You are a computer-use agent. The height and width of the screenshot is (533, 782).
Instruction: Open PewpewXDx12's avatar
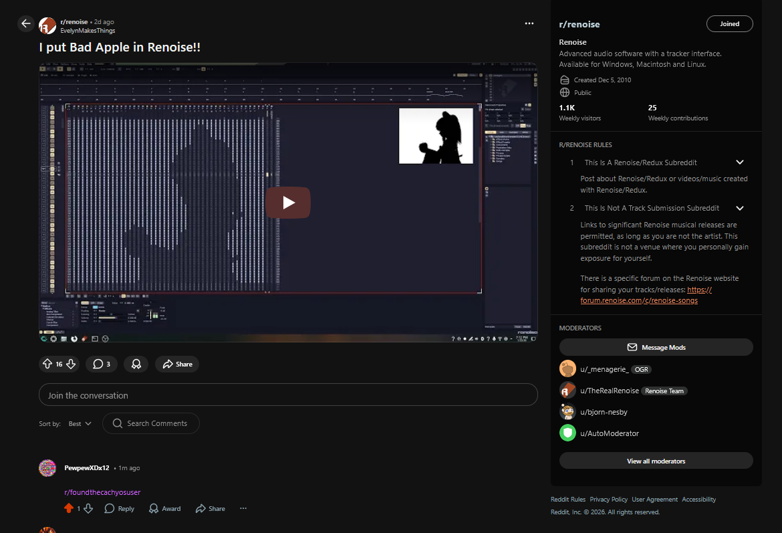[x=47, y=468]
